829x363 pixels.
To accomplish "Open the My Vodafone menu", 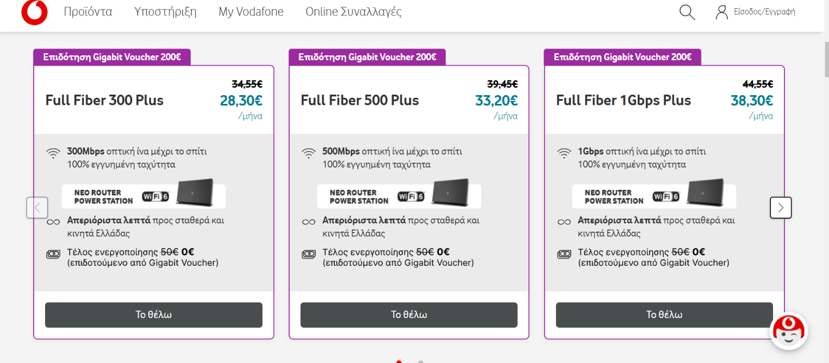I will tap(251, 12).
